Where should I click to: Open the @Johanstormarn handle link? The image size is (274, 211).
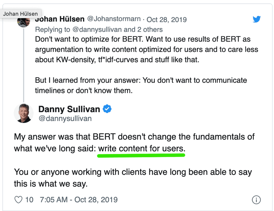114,19
